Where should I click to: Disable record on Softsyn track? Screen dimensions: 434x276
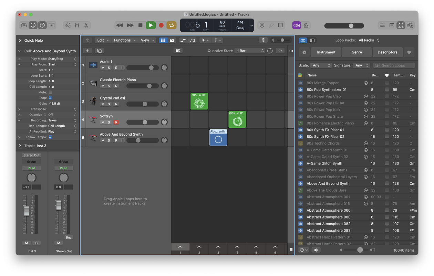[116, 122]
